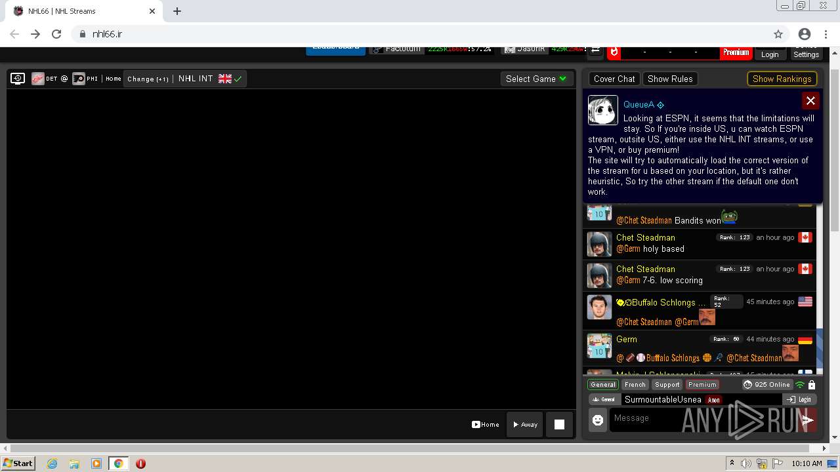
Task: Click the UK flag next to NHL INT
Action: 225,79
